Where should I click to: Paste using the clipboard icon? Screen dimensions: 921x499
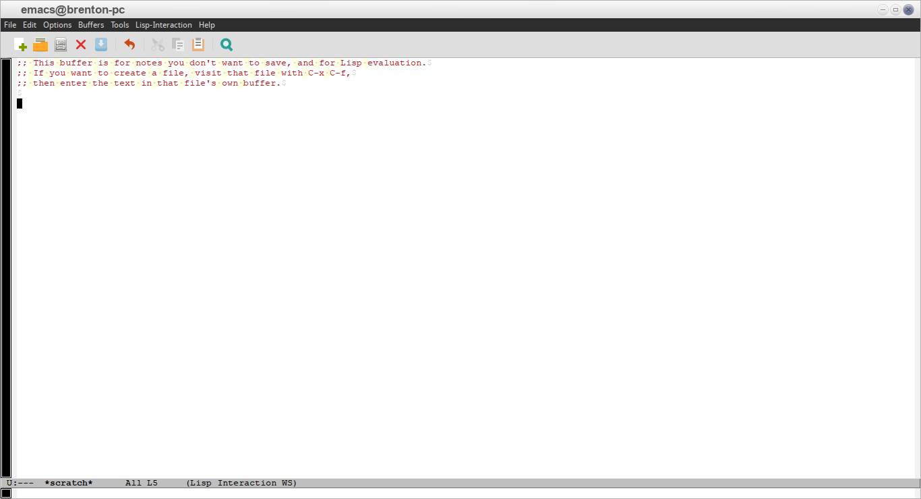(198, 45)
